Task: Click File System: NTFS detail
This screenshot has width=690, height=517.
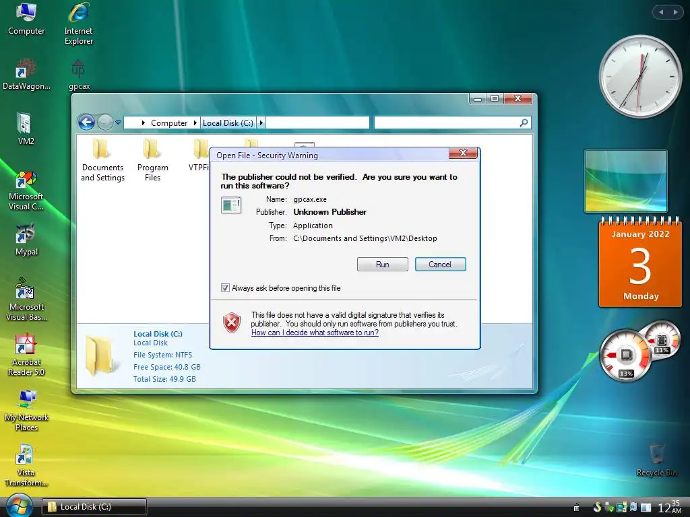Action: 162,355
